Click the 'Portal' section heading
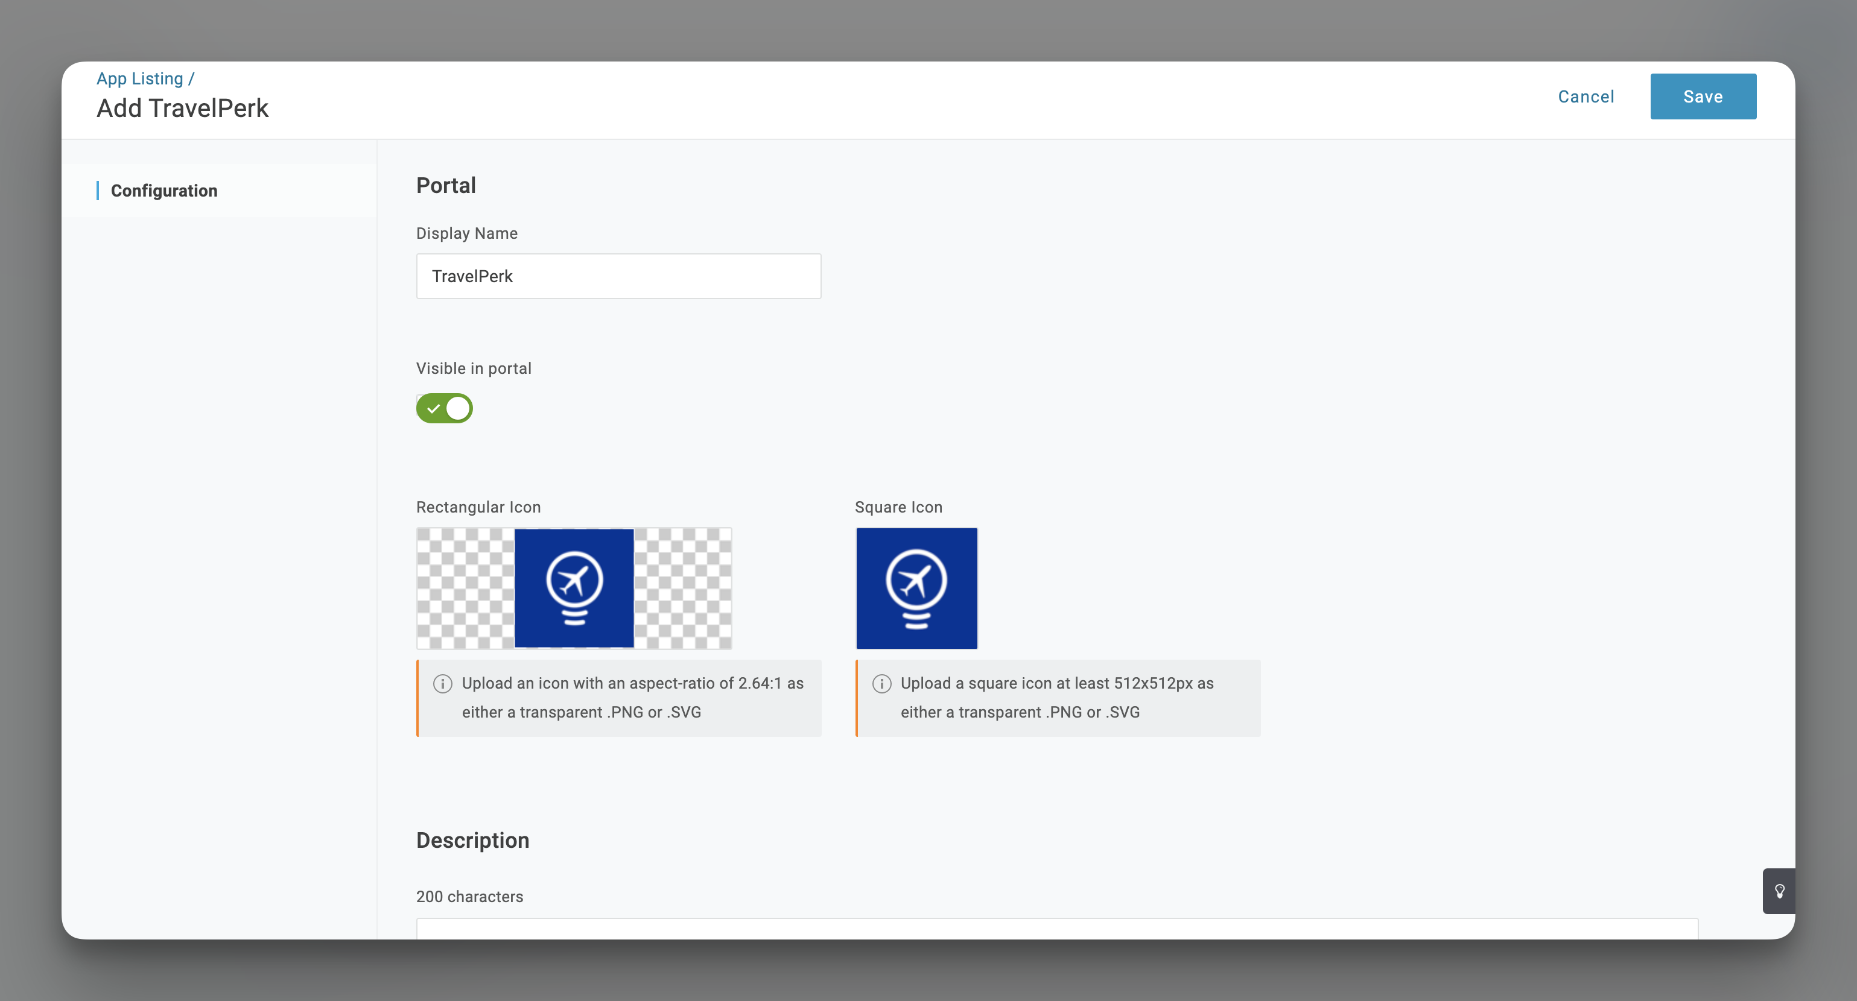 (445, 185)
